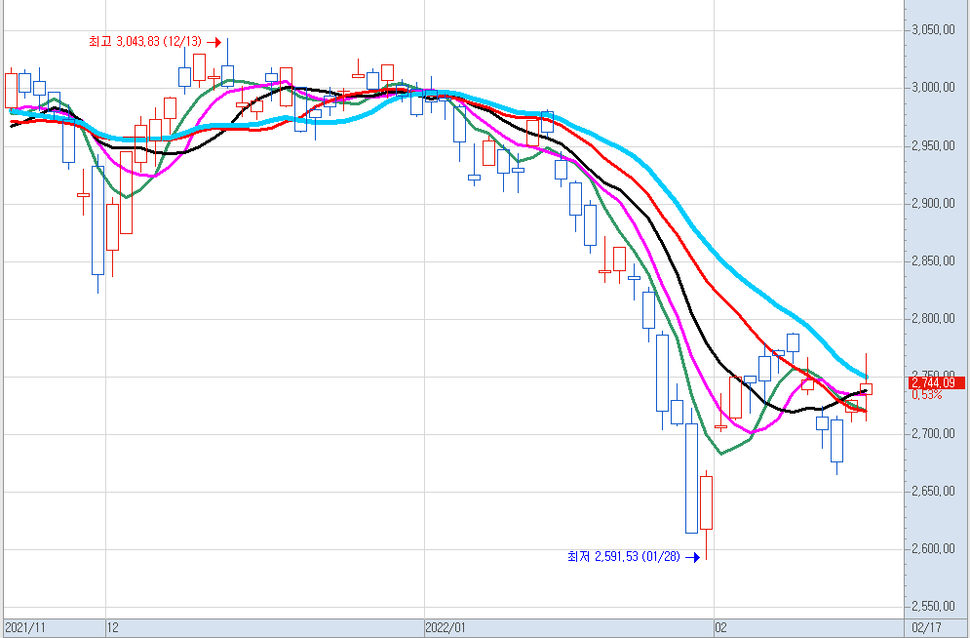Select the 2,900.00 price axis label
The image size is (970, 638).
pyautogui.click(x=933, y=204)
